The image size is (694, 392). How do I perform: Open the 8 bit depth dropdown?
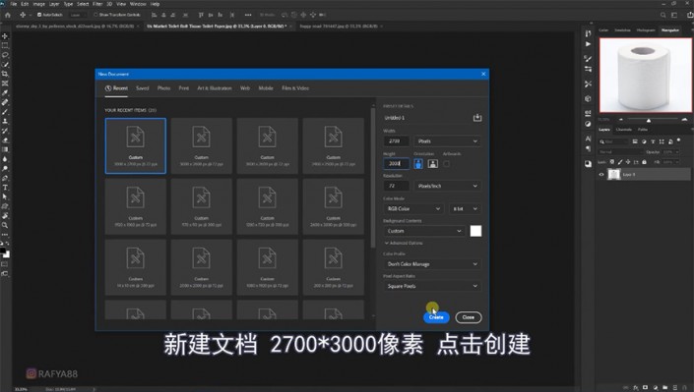point(465,208)
